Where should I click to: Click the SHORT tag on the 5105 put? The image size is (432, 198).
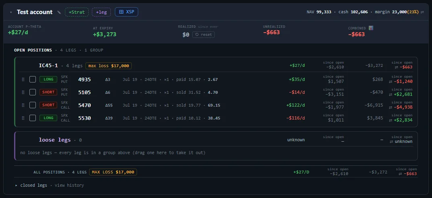[x=48, y=92]
